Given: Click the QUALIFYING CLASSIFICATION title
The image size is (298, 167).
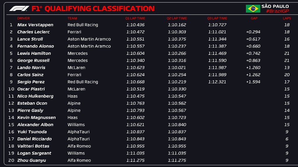Looking at the screenshot, I should 100,8.
